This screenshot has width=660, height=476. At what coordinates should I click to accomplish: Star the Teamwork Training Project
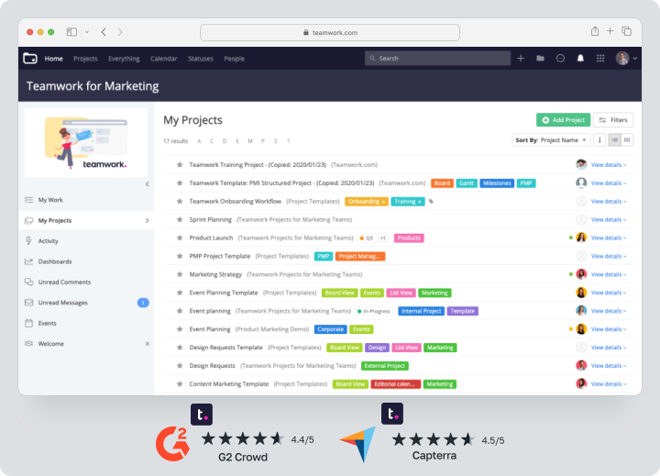point(180,165)
